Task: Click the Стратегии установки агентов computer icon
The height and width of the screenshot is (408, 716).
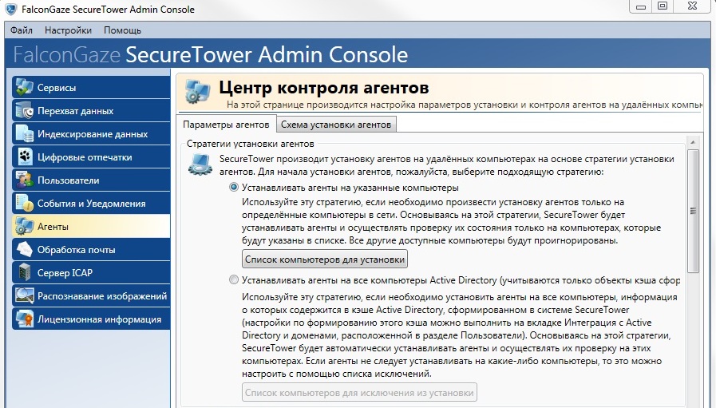Action: pyautogui.click(x=200, y=165)
